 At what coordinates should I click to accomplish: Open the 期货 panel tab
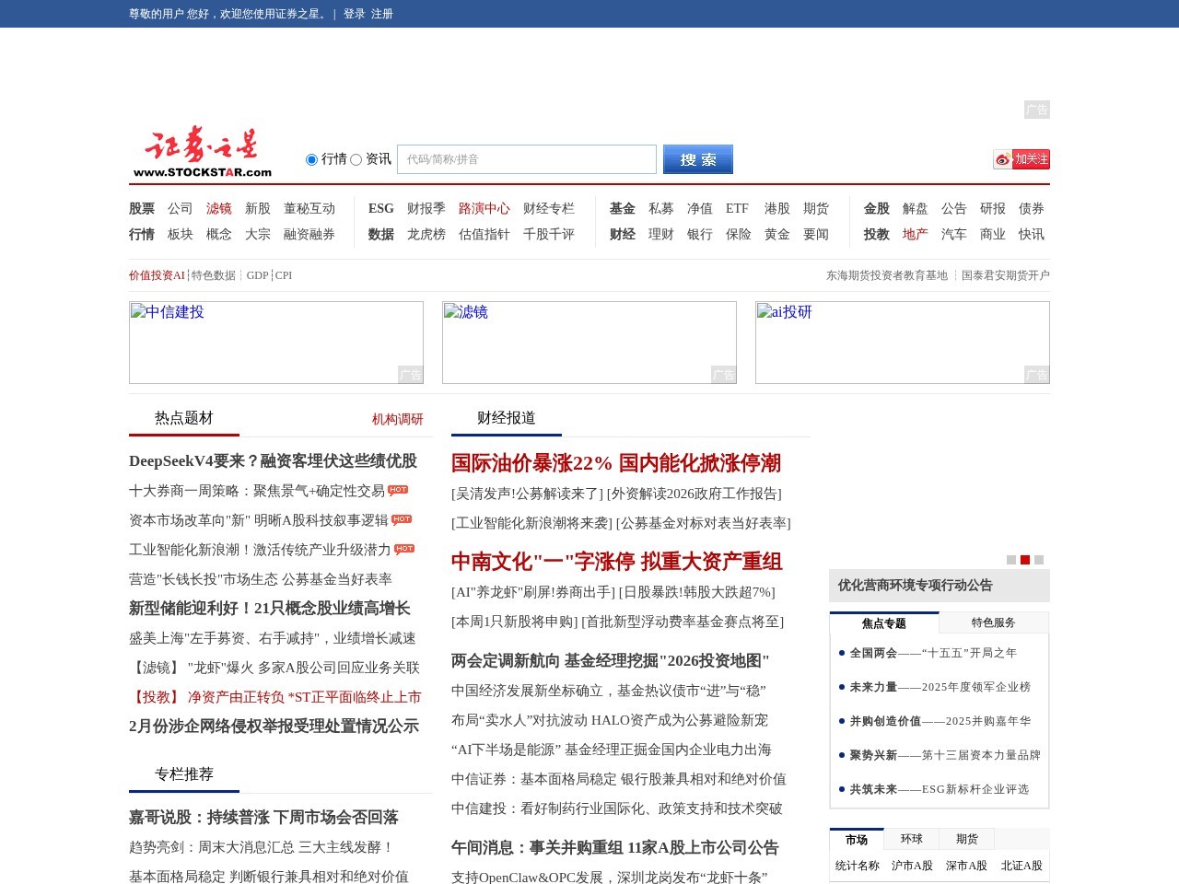pyautogui.click(x=966, y=839)
